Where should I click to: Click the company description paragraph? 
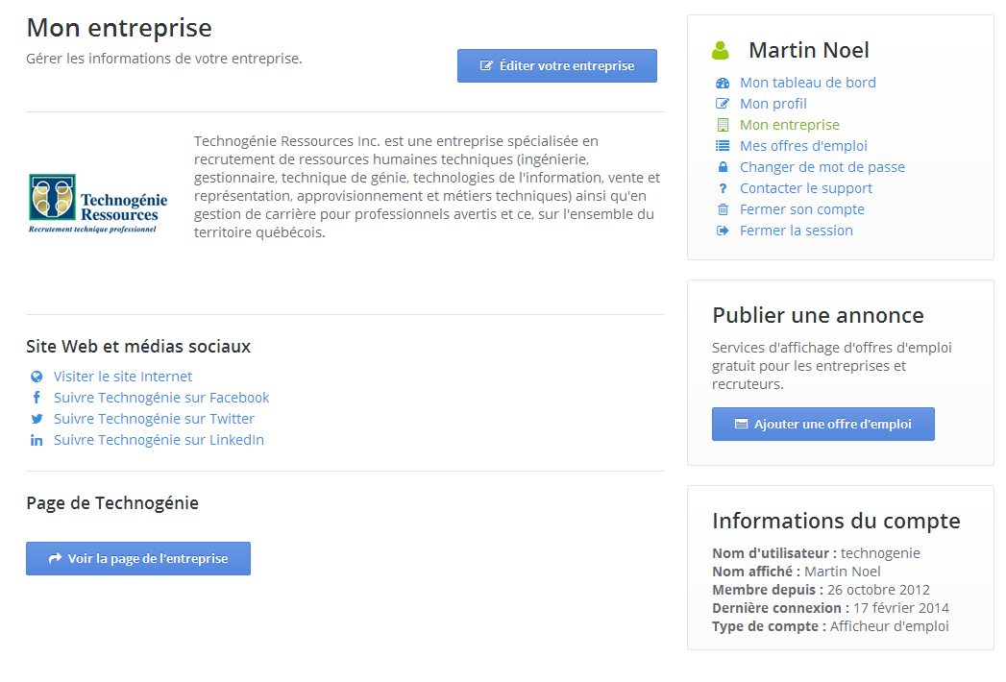pos(428,186)
